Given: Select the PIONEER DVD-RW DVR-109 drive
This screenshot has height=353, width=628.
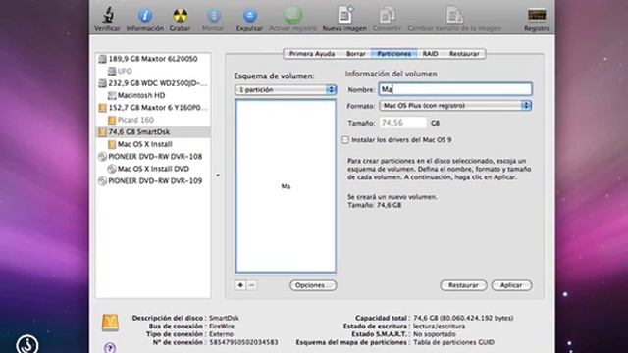Looking at the screenshot, I should click(153, 180).
